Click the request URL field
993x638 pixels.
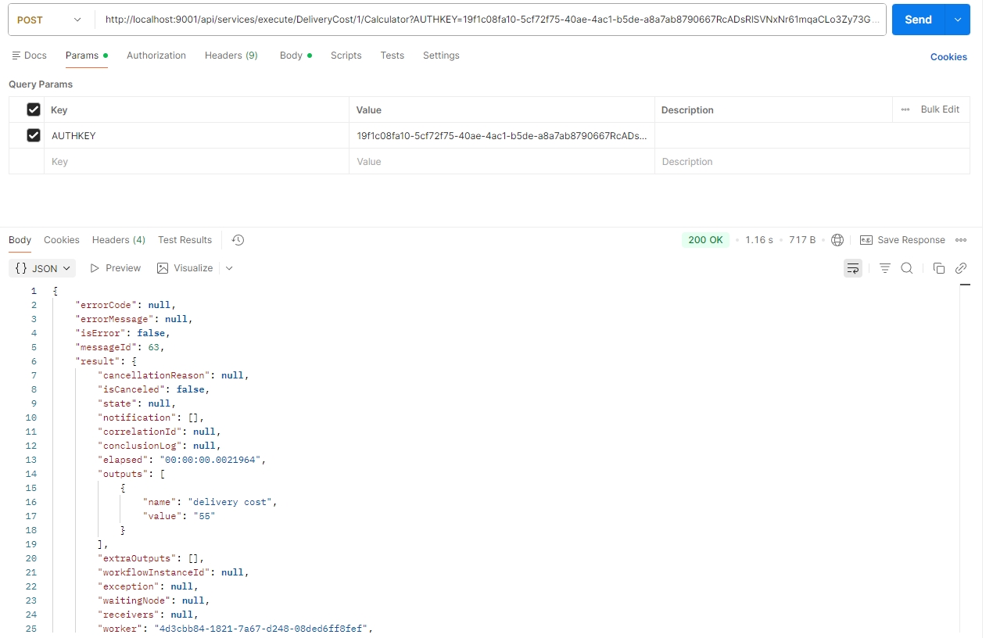coord(490,20)
